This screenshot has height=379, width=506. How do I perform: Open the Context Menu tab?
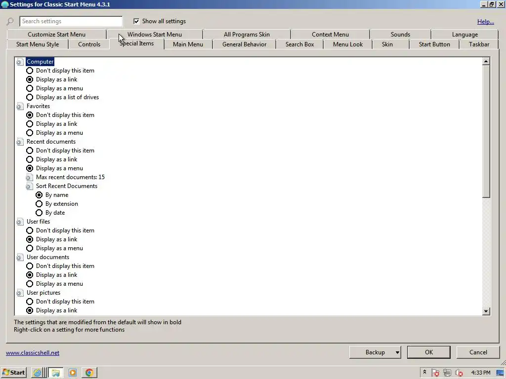330,35
